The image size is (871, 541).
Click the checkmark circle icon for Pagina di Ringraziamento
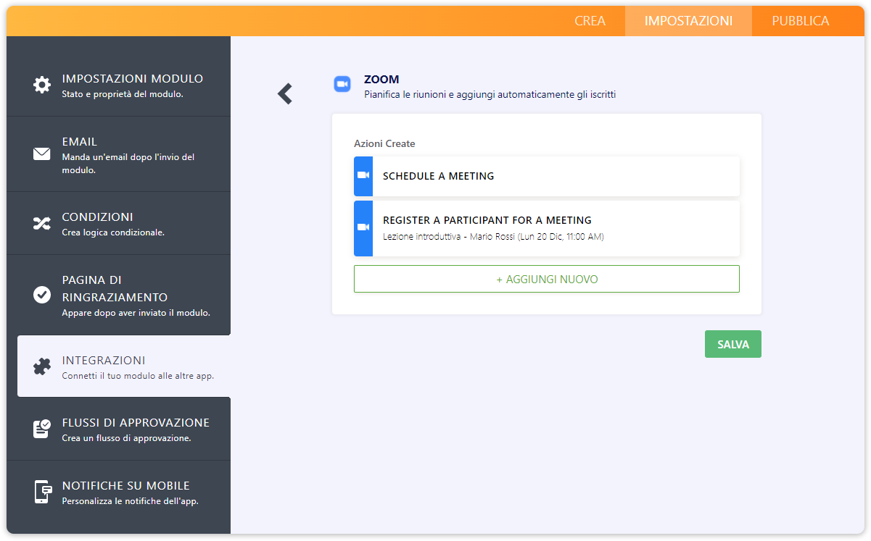[42, 295]
